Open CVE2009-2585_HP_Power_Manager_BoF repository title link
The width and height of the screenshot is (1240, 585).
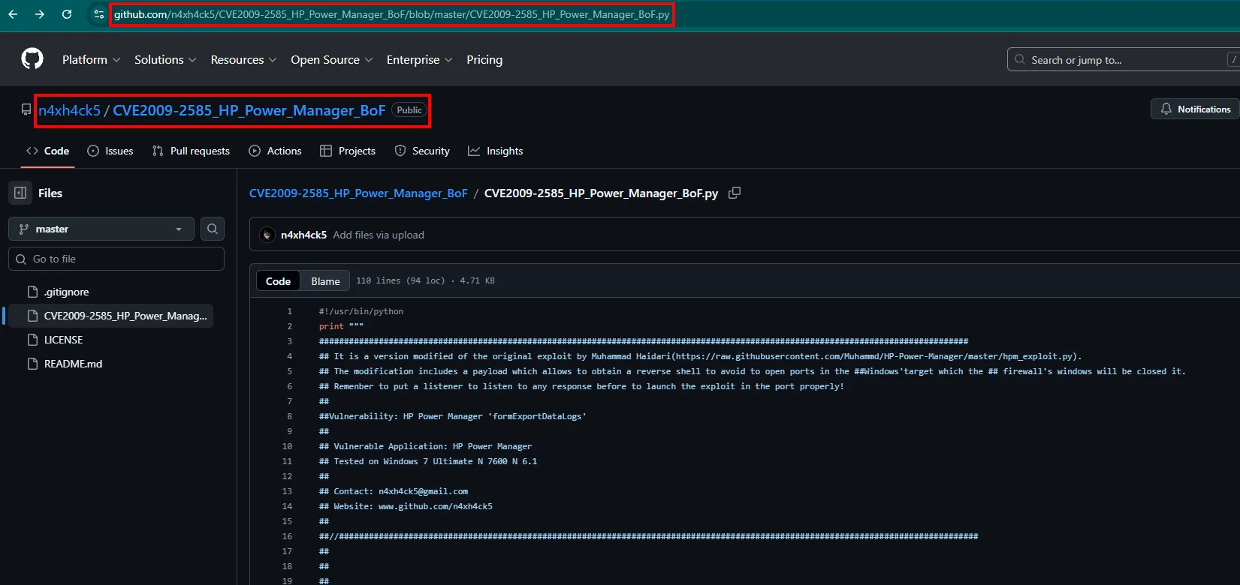click(249, 110)
